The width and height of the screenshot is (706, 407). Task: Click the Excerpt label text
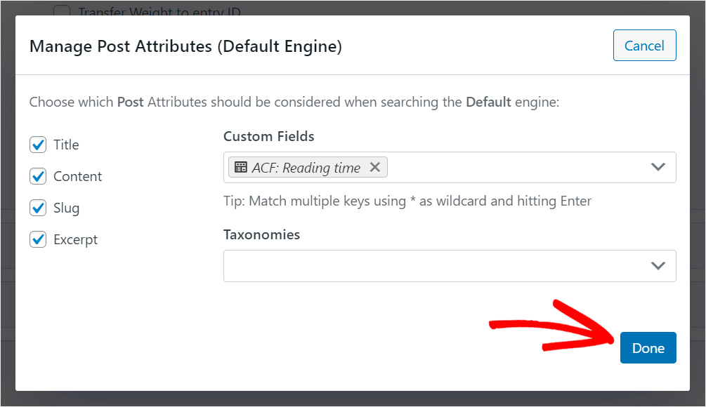tap(75, 240)
